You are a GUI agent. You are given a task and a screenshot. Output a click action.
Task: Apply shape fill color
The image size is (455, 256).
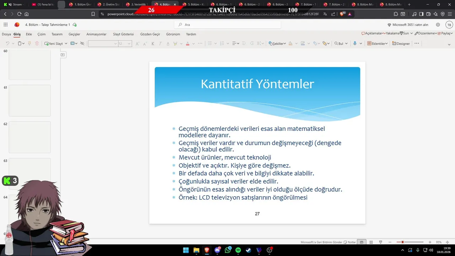pyautogui.click(x=290, y=43)
